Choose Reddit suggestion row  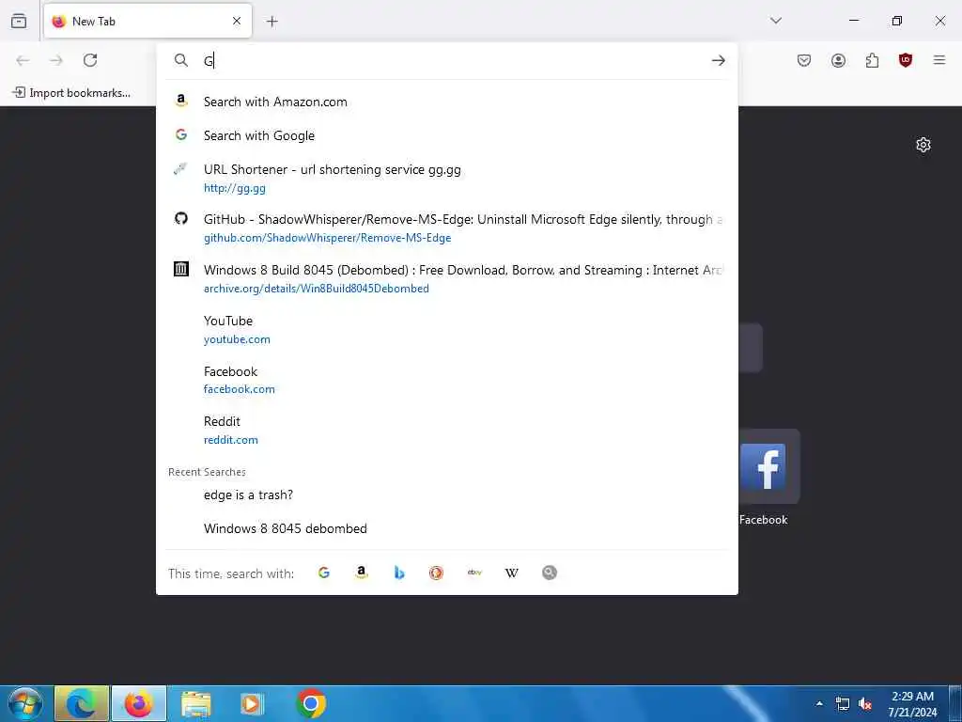pyautogui.click(x=446, y=430)
